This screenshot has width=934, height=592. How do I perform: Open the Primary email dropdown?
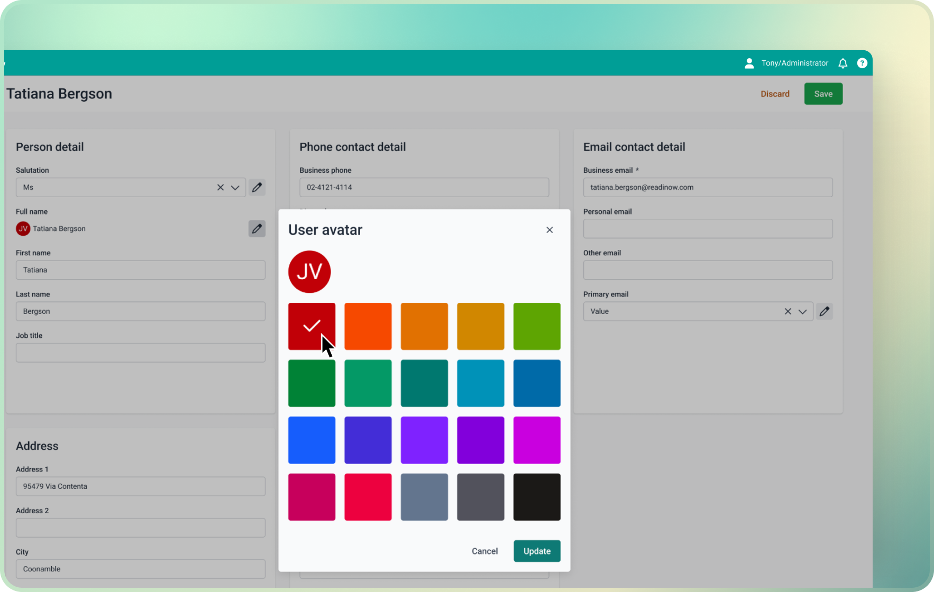click(802, 311)
